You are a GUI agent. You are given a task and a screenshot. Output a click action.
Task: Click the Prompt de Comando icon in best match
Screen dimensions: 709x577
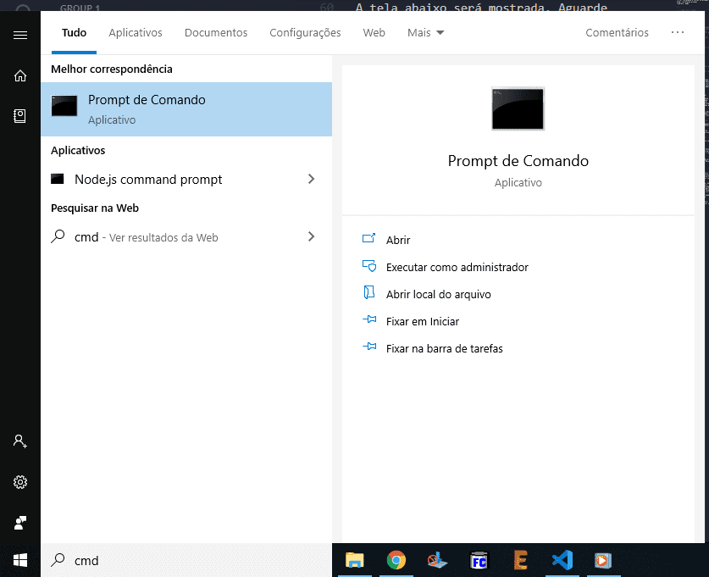[64, 105]
